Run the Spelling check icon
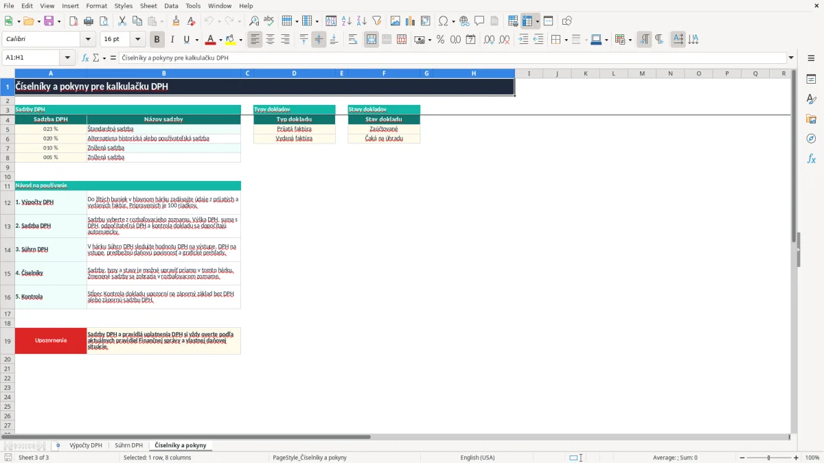Viewport: 824px width, 463px height. click(269, 21)
